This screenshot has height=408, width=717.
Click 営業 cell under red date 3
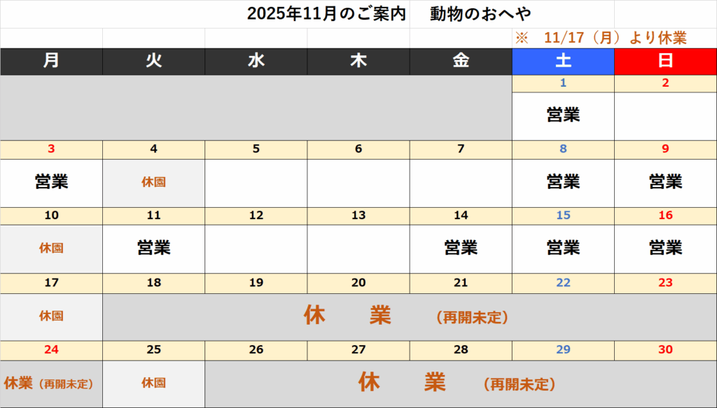point(51,182)
